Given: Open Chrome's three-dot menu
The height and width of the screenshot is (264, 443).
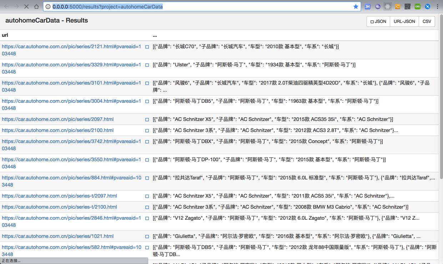Looking at the screenshot, I should point(437,6).
